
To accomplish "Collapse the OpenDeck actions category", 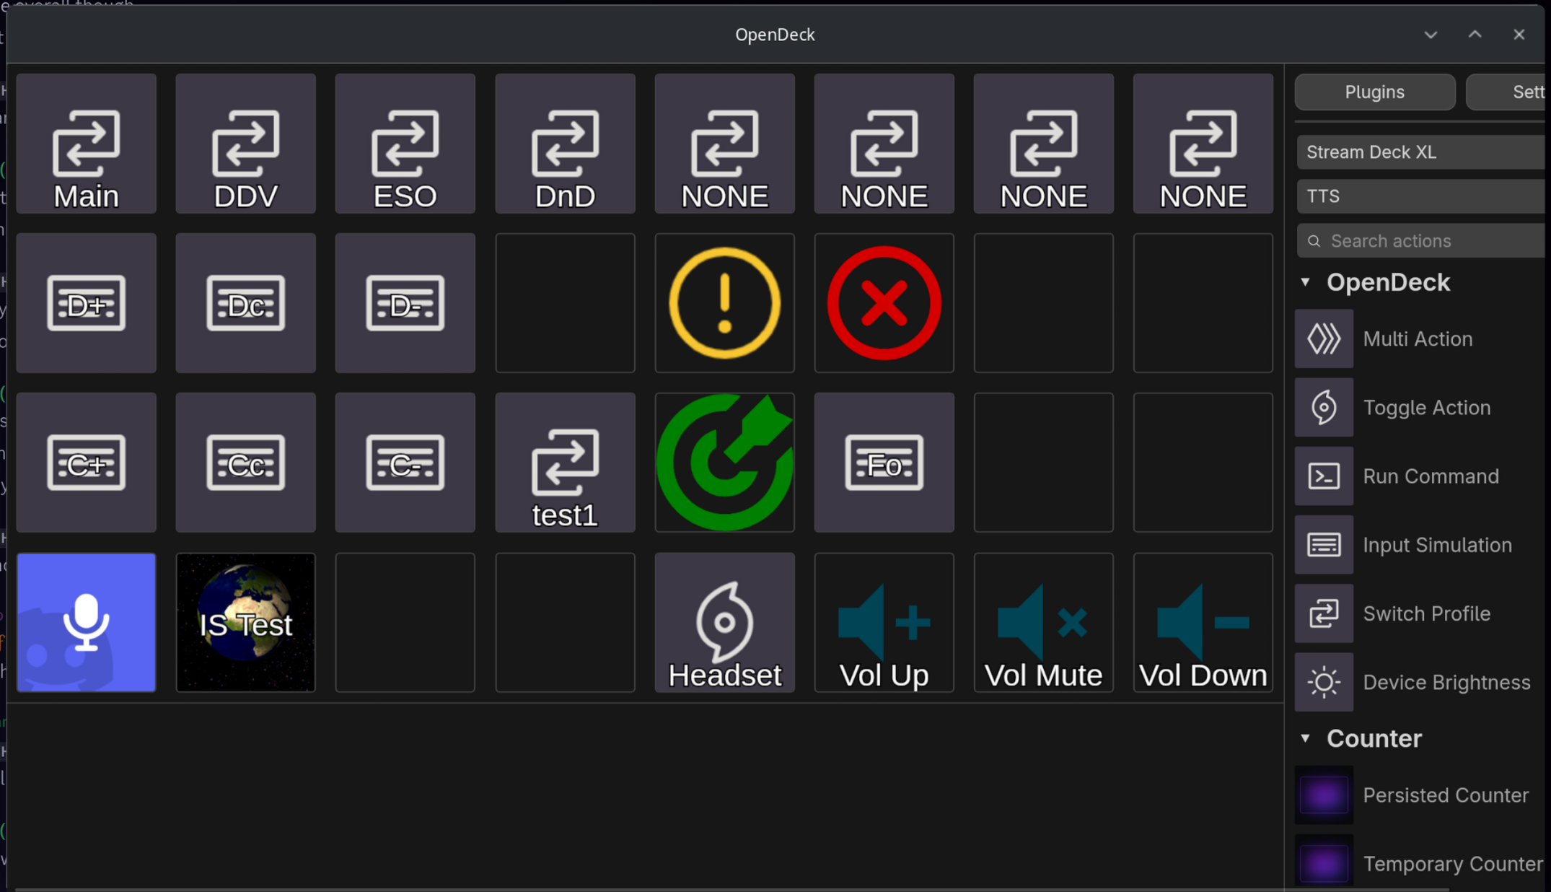I will (x=1305, y=282).
